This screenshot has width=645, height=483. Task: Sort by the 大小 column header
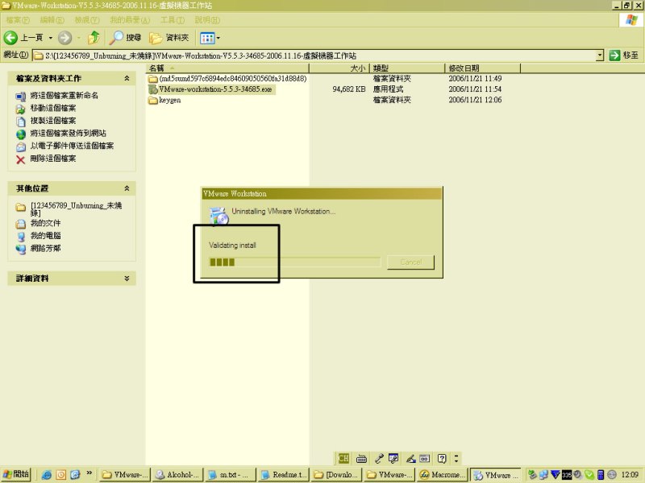coord(339,68)
